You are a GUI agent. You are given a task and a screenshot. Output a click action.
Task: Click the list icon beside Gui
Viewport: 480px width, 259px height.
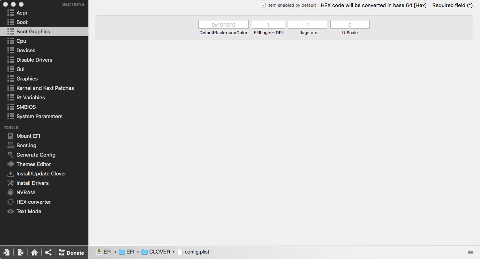[x=11, y=69]
